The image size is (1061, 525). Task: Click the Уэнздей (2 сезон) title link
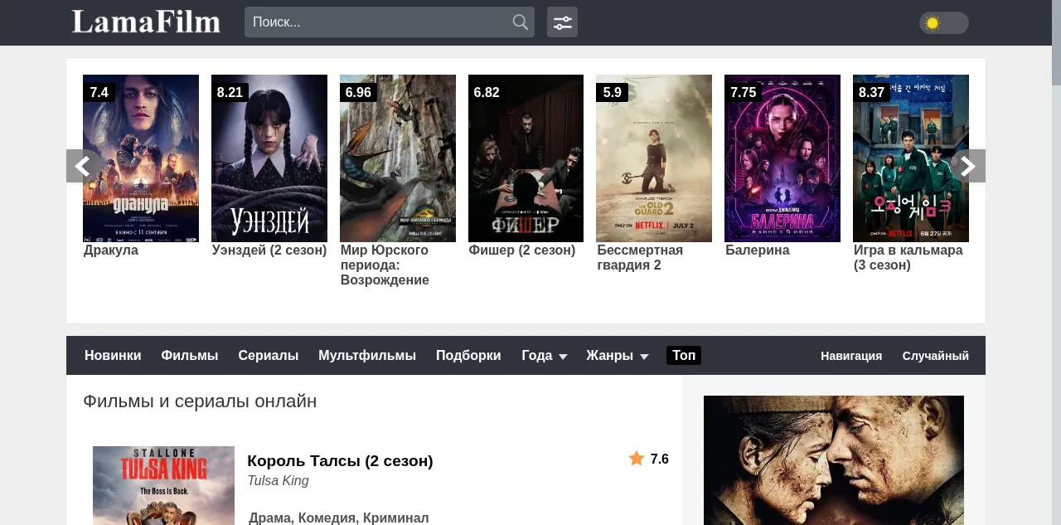(x=269, y=250)
